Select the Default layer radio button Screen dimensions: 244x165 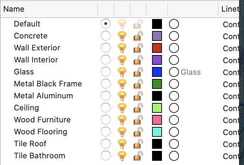106,24
